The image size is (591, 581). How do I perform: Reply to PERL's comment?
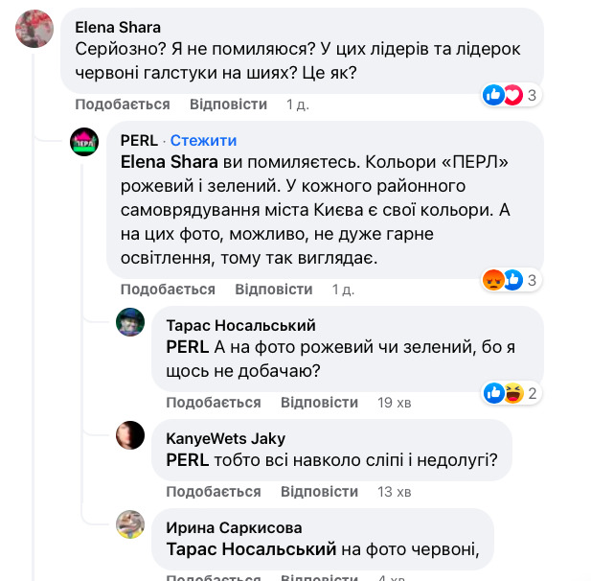coord(274,290)
